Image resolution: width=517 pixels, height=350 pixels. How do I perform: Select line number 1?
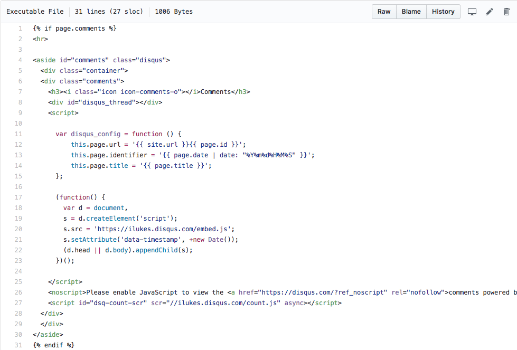(x=20, y=29)
